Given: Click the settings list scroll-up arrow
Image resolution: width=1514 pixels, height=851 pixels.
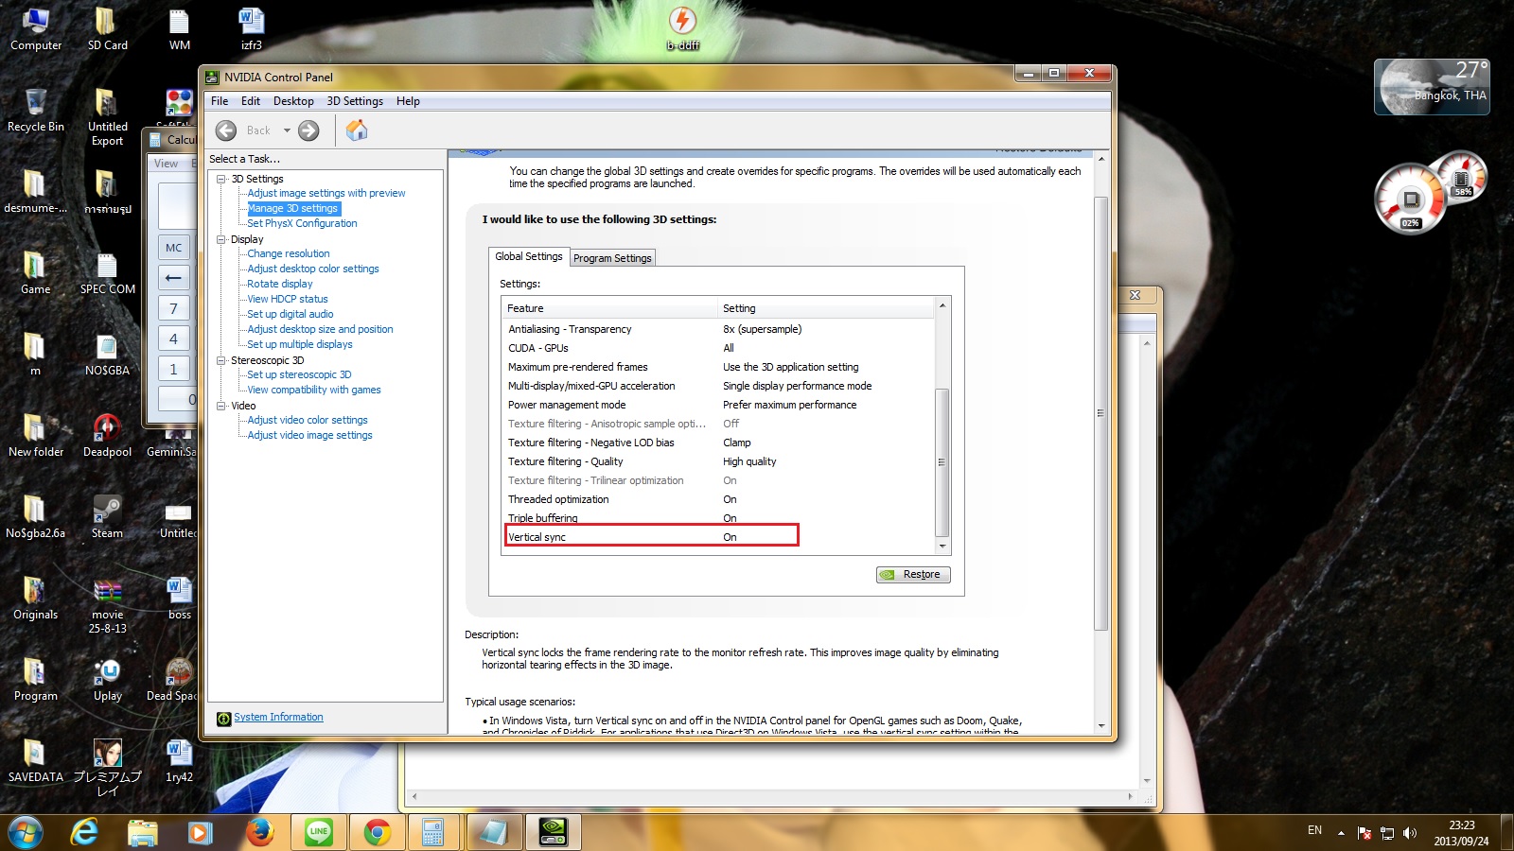Looking at the screenshot, I should click(942, 305).
